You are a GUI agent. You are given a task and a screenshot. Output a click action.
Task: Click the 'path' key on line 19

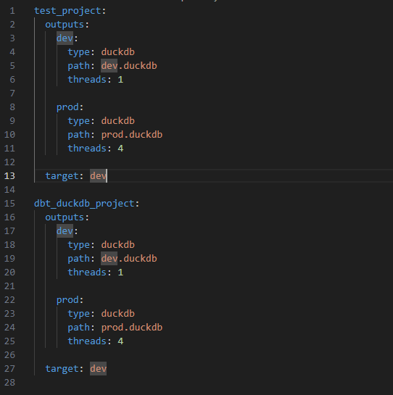[x=78, y=259]
